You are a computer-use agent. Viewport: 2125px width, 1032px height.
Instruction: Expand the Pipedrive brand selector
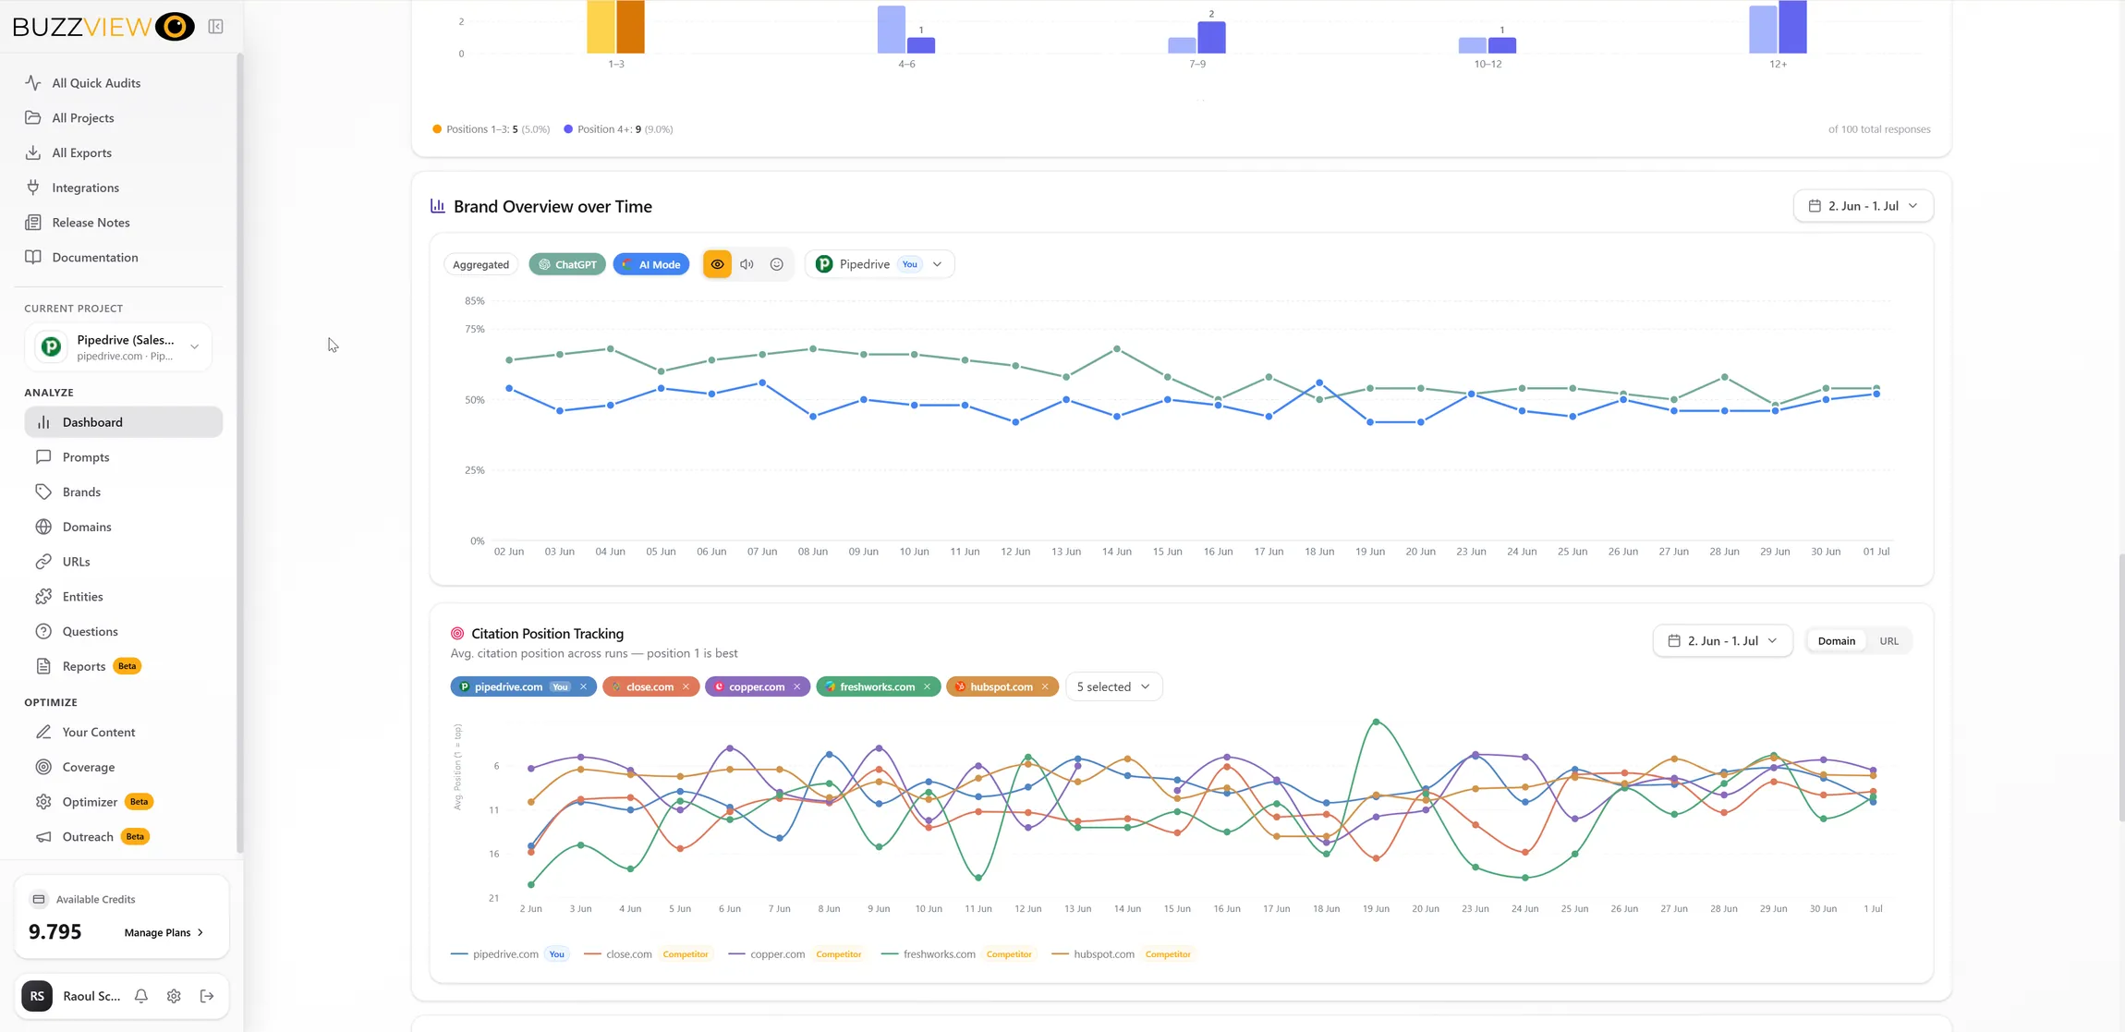880,264
